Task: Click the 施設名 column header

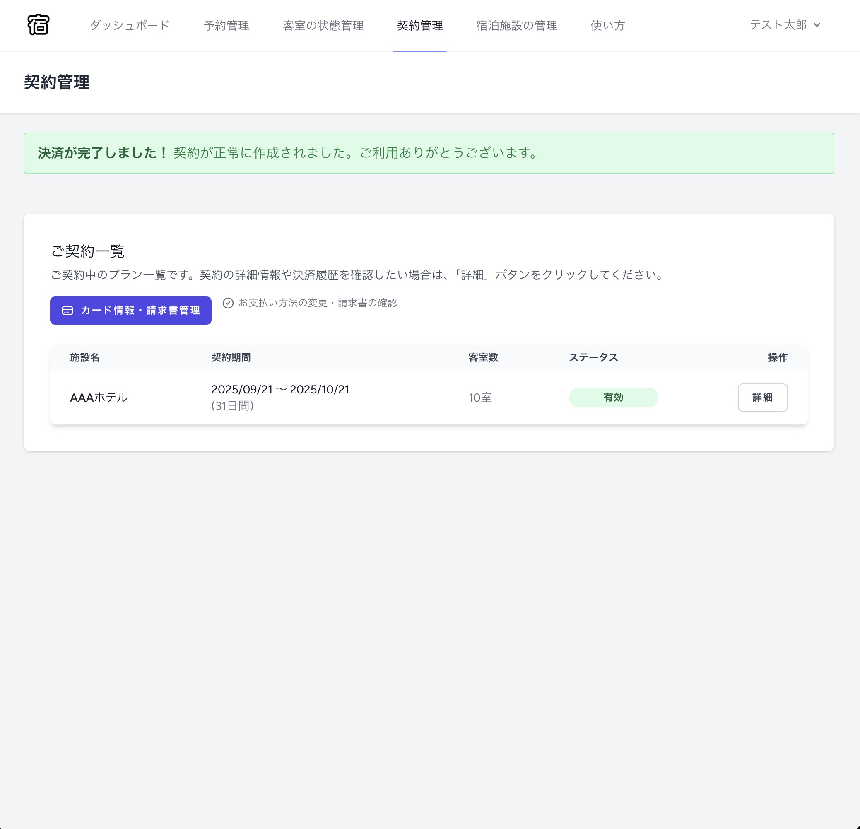Action: click(x=85, y=358)
